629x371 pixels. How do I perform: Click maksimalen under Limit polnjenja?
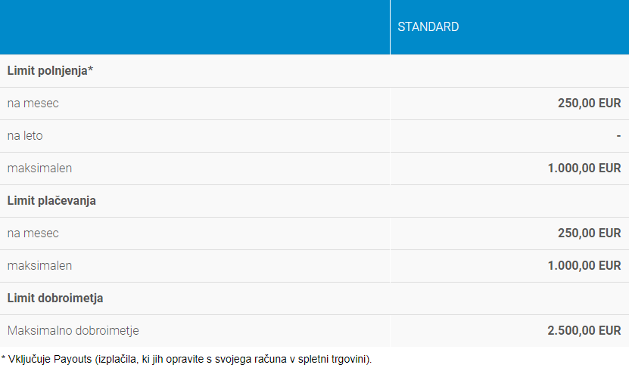coord(39,168)
